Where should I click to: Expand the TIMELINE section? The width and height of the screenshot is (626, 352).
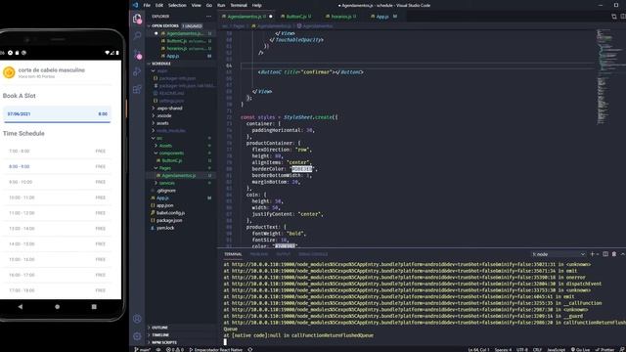point(160,334)
